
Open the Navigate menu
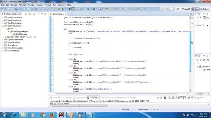[x=32, y=5]
